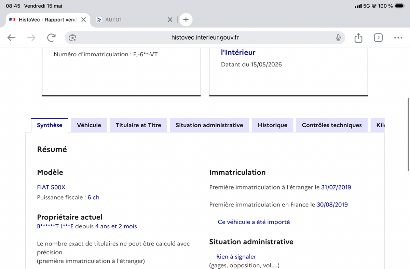410x269 pixels.
Task: Click the date 31/07/2019
Action: click(336, 187)
